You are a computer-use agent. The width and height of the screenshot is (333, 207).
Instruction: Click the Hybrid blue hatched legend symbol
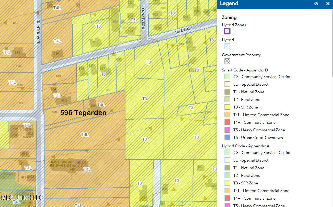tap(227, 46)
